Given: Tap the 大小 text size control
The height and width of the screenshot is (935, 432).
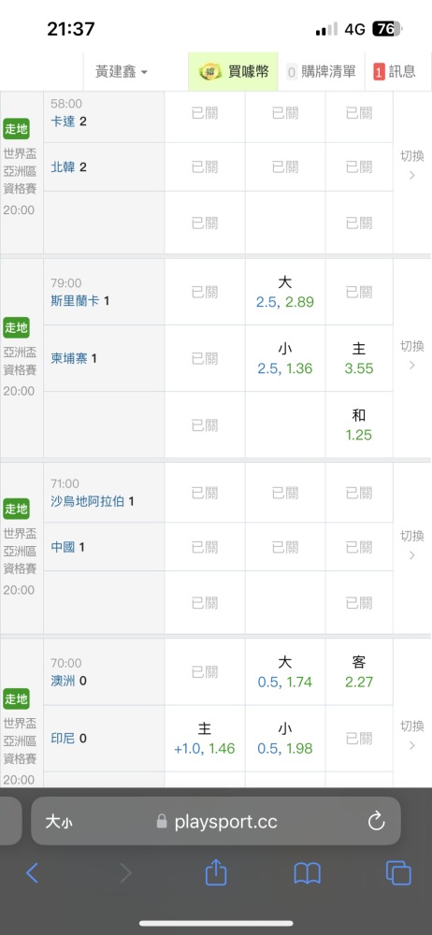Looking at the screenshot, I should point(59,822).
